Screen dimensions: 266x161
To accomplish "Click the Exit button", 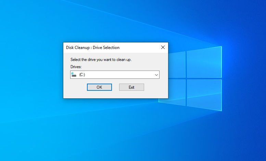I will pyautogui.click(x=131, y=87).
